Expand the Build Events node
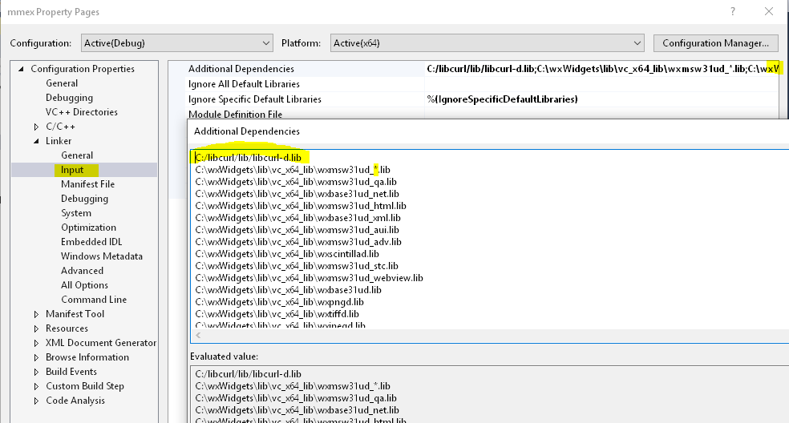 [x=36, y=373]
